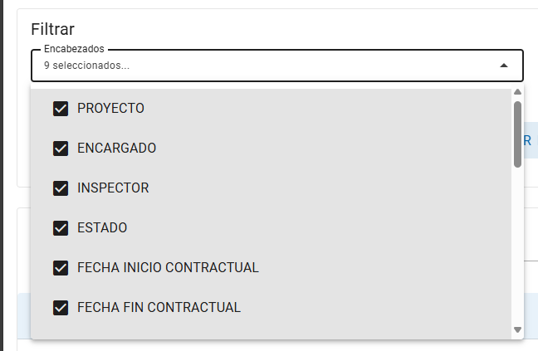The width and height of the screenshot is (538, 351).
Task: Click the '9 seleccionados...' dropdown field
Action: (x=277, y=66)
